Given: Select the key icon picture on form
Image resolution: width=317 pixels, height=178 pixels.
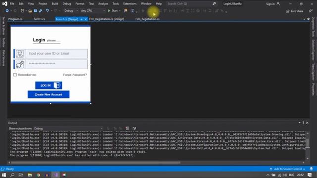Looking at the screenshot, I should [x=20, y=64].
